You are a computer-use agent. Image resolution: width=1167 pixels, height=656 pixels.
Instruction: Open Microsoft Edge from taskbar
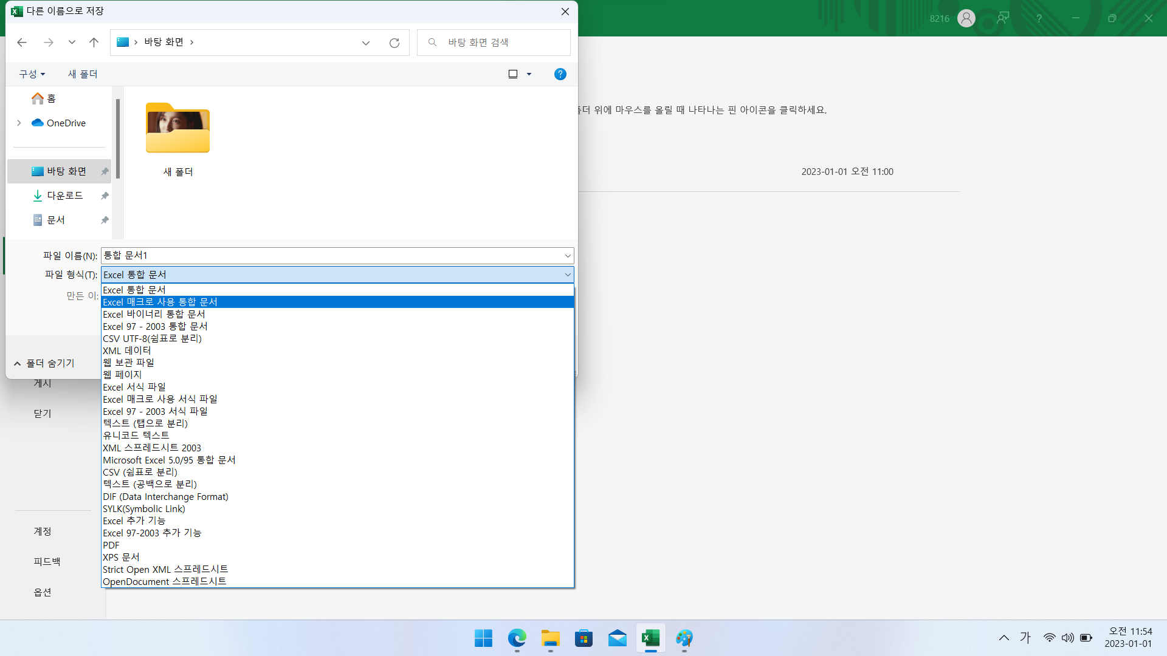[517, 638]
